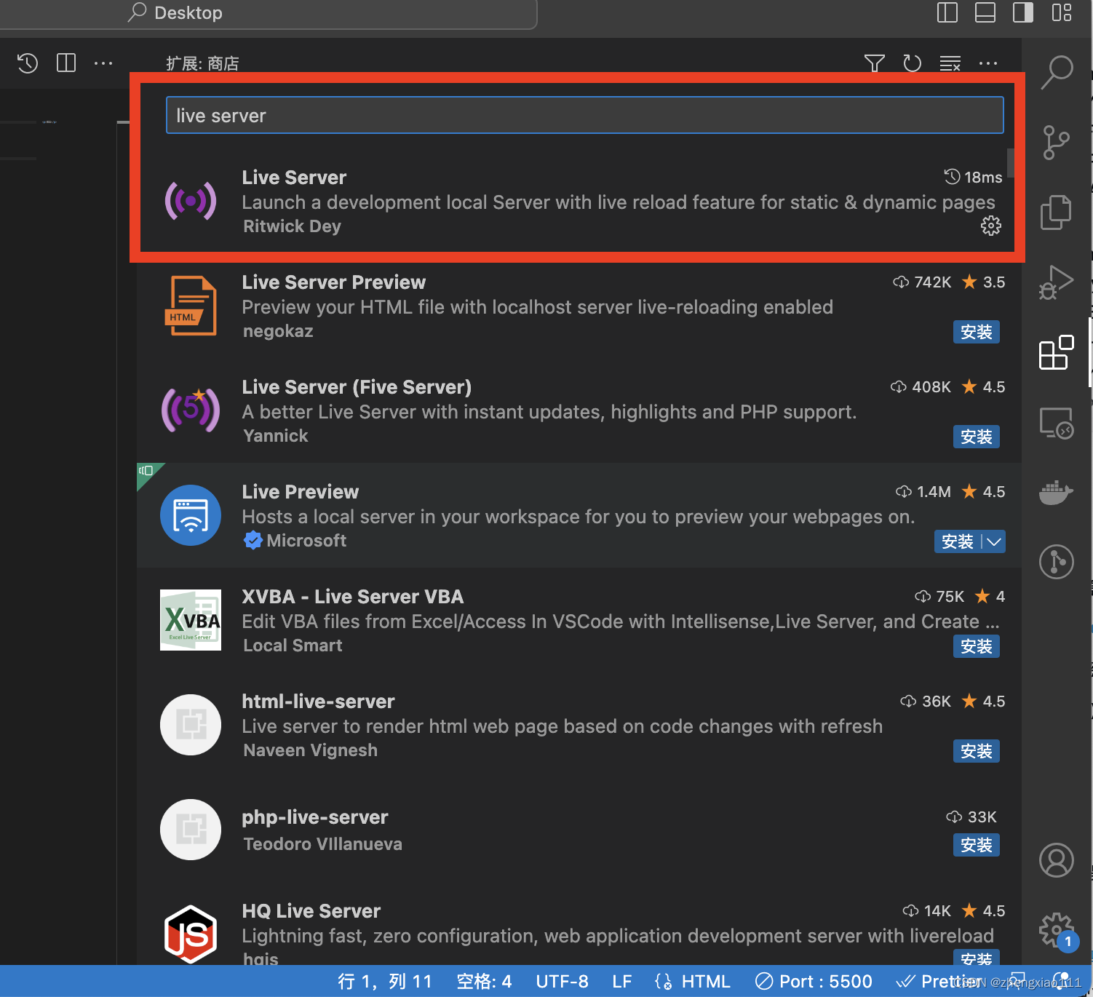Open customize layout options
The width and height of the screenshot is (1093, 997).
click(x=1062, y=12)
